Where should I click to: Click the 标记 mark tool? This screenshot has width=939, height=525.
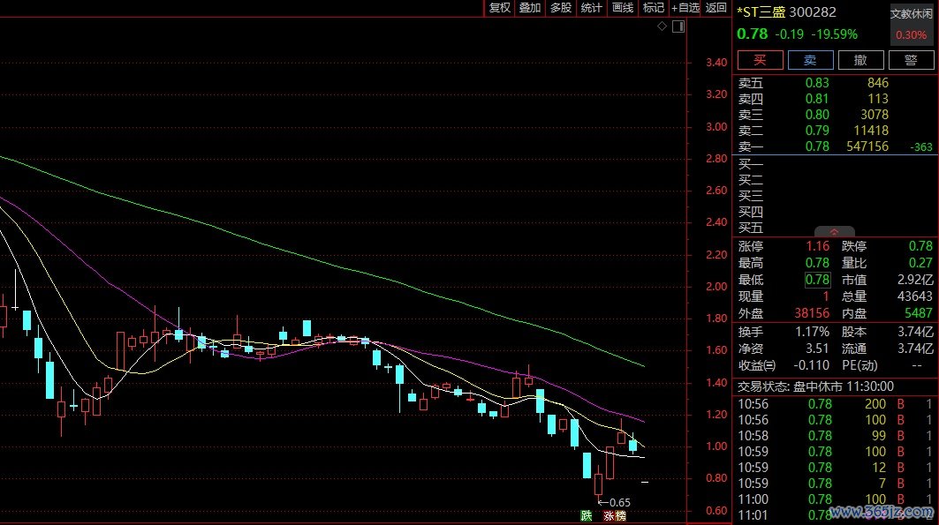(x=654, y=8)
